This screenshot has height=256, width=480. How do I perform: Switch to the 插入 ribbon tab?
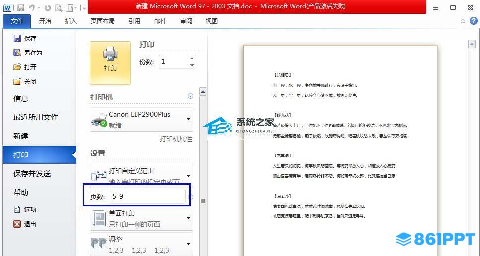pos(70,21)
